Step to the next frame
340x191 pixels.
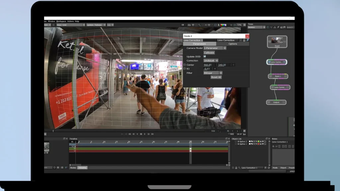[x=148, y=134]
